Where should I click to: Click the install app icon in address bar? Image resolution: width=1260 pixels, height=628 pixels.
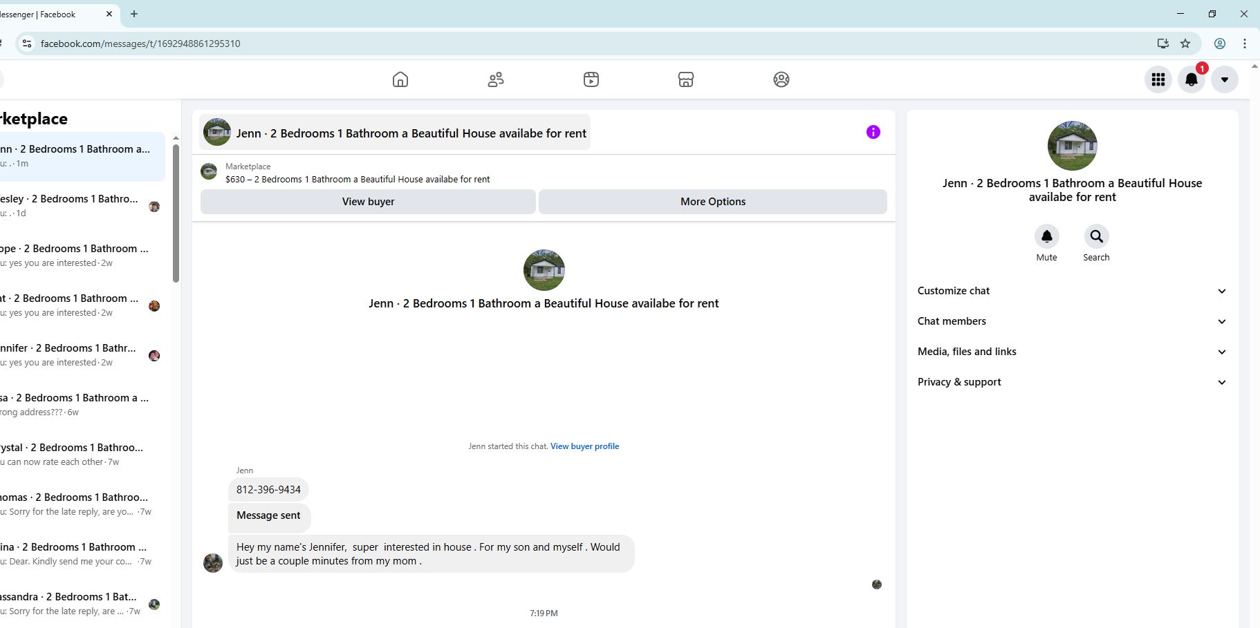click(1163, 44)
